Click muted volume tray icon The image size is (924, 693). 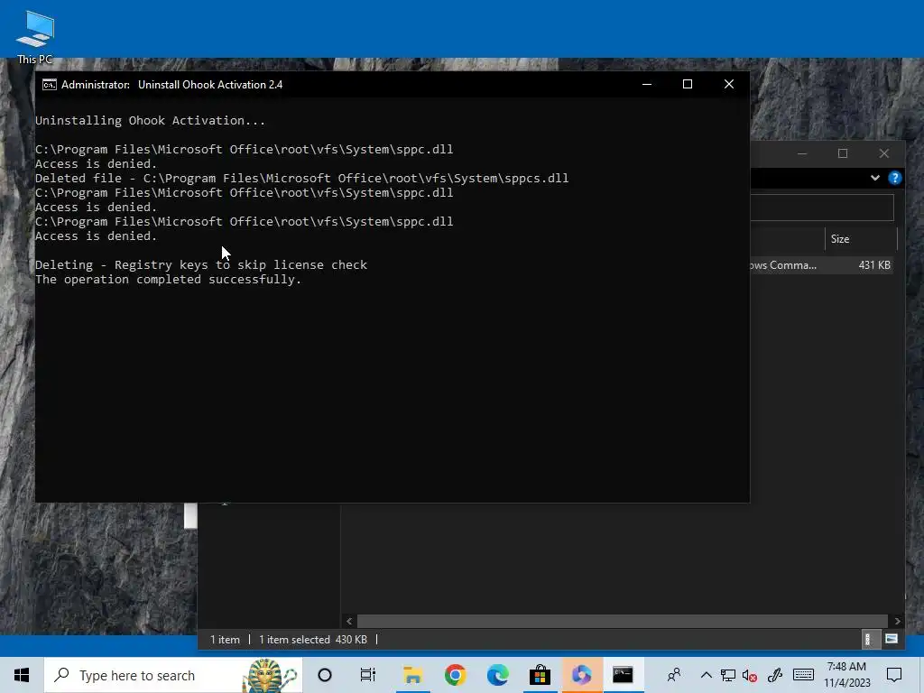(750, 675)
